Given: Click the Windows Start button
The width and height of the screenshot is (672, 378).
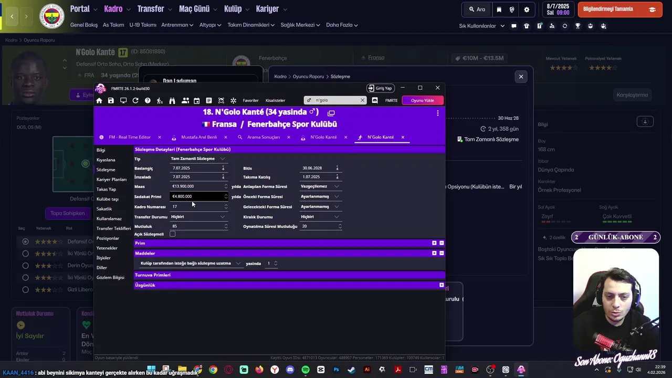Looking at the screenshot, I should (151, 370).
